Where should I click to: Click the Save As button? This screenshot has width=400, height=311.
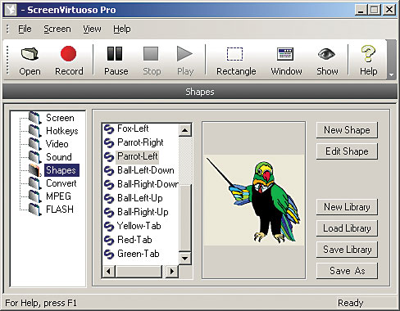point(347,271)
